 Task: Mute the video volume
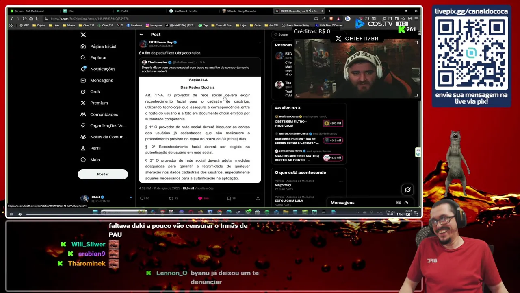point(19,214)
